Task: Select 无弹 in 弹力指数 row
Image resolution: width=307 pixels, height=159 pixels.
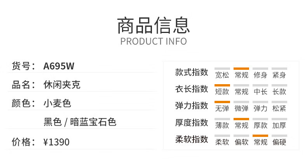Action: pyautogui.click(x=222, y=109)
